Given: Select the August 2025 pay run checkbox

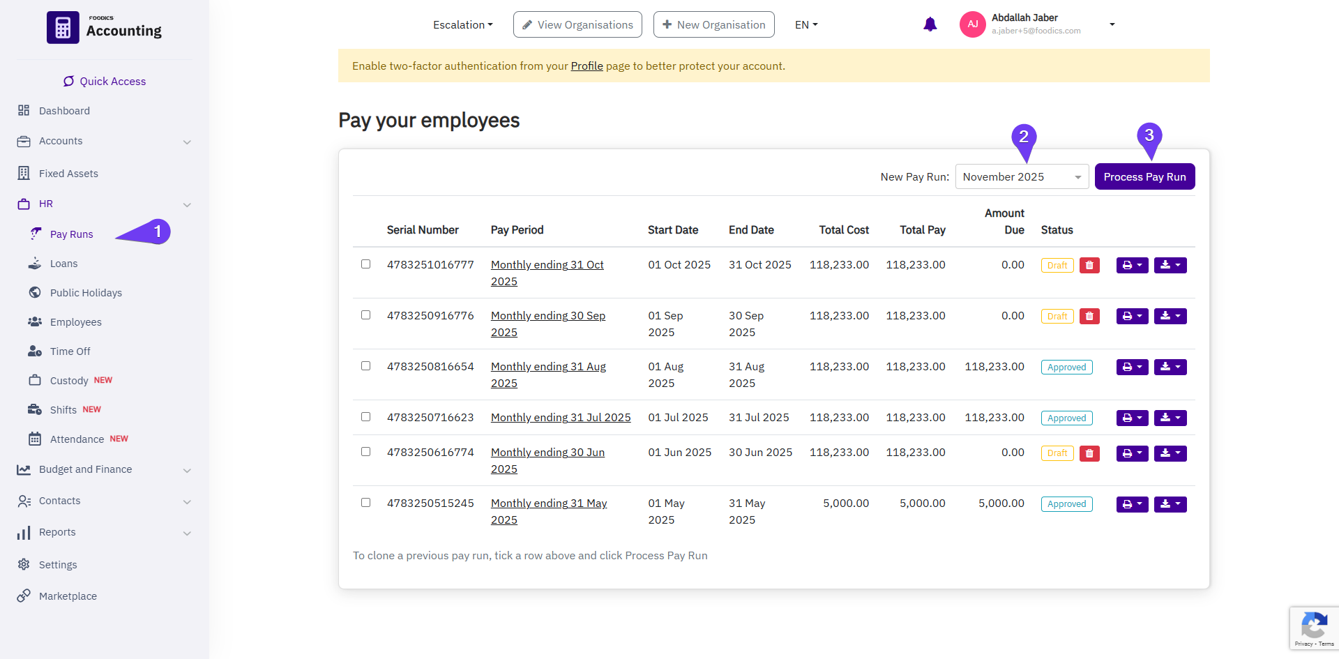Looking at the screenshot, I should [365, 366].
